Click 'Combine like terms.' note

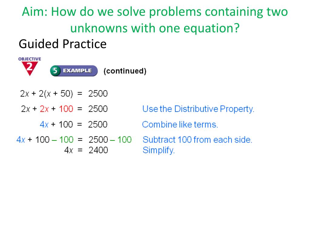tap(180, 124)
